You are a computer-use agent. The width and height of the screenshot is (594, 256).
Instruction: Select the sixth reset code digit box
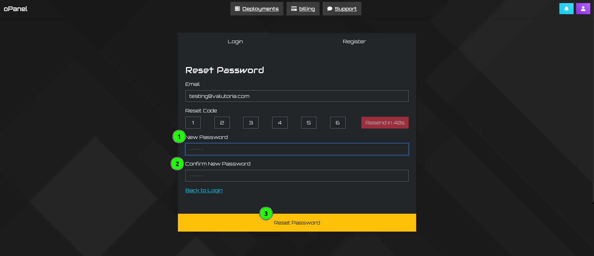click(338, 123)
